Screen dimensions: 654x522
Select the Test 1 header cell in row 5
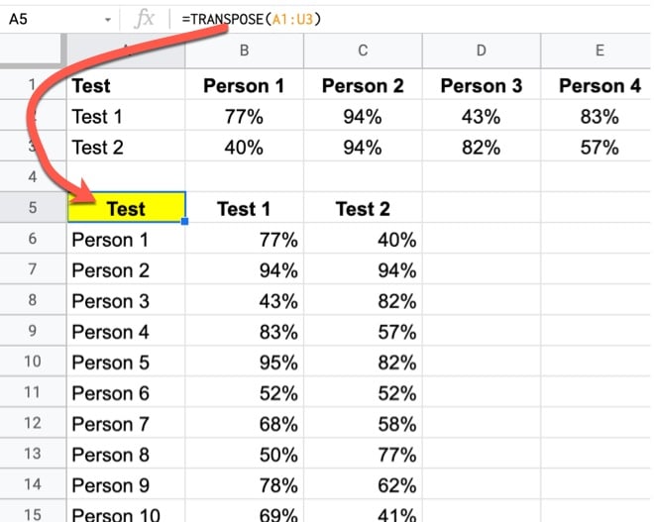(x=244, y=209)
